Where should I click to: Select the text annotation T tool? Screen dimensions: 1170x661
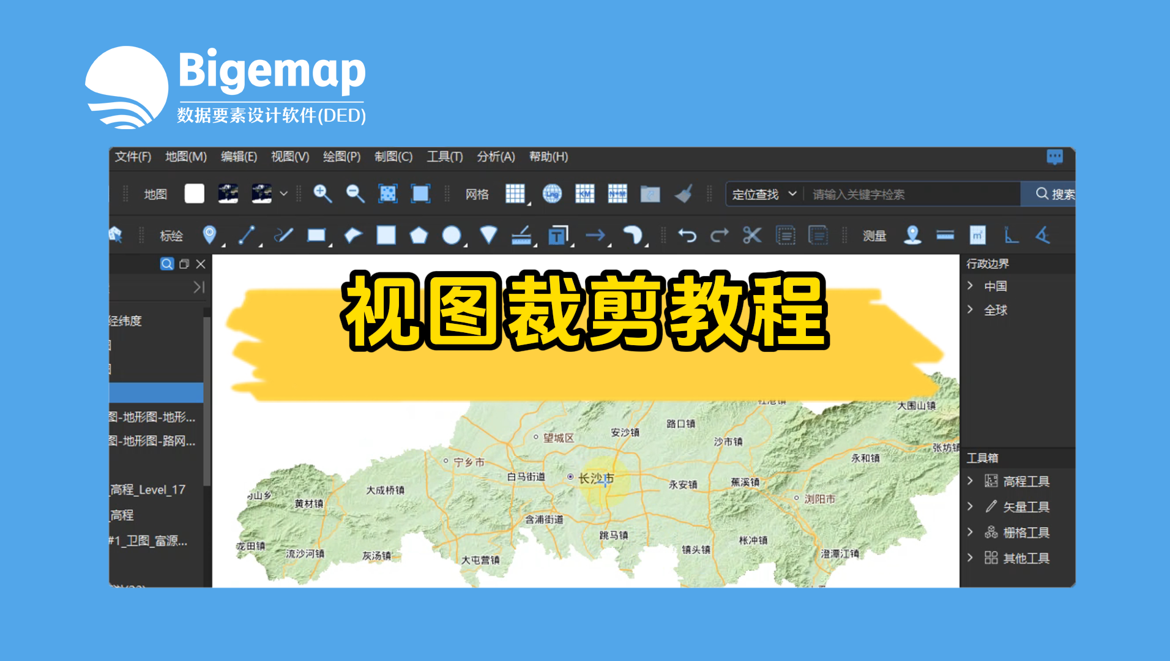coord(557,236)
